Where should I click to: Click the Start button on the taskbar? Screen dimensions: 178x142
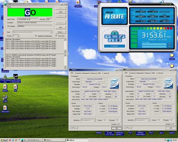pos(4,140)
